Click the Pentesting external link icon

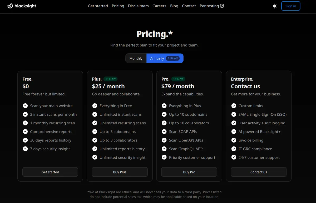pos(222,6)
